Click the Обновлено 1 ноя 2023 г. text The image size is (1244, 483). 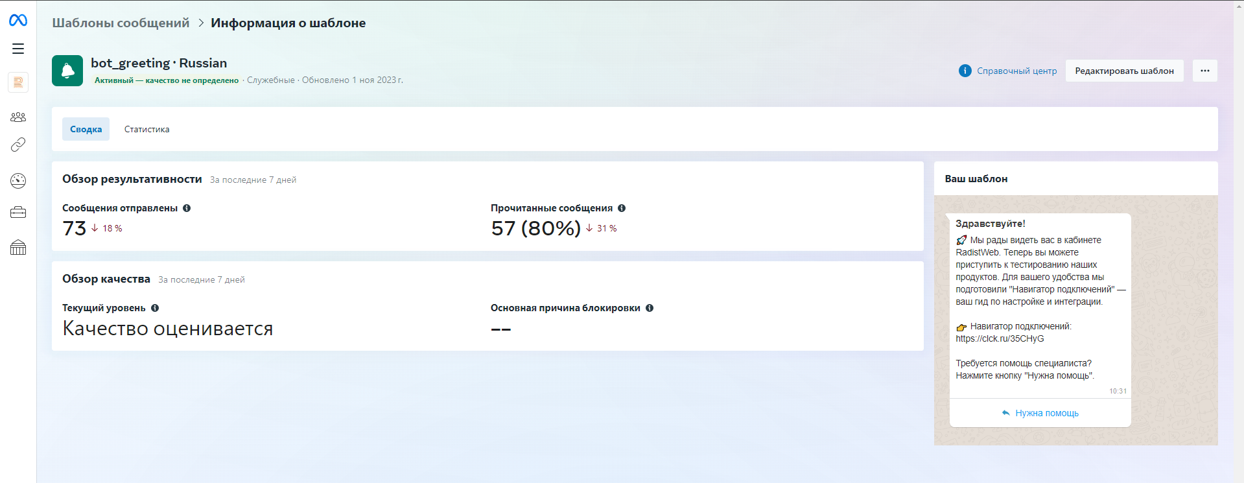coord(352,80)
